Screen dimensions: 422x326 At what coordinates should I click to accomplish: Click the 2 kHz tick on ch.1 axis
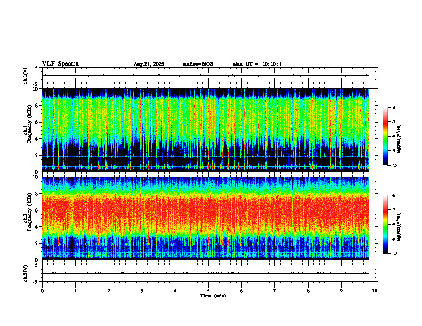click(x=37, y=156)
